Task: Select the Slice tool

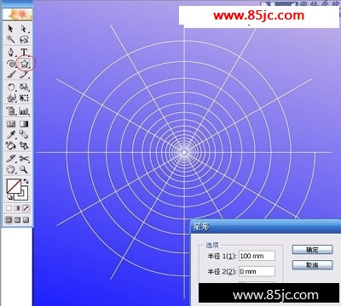Action: 11,158
